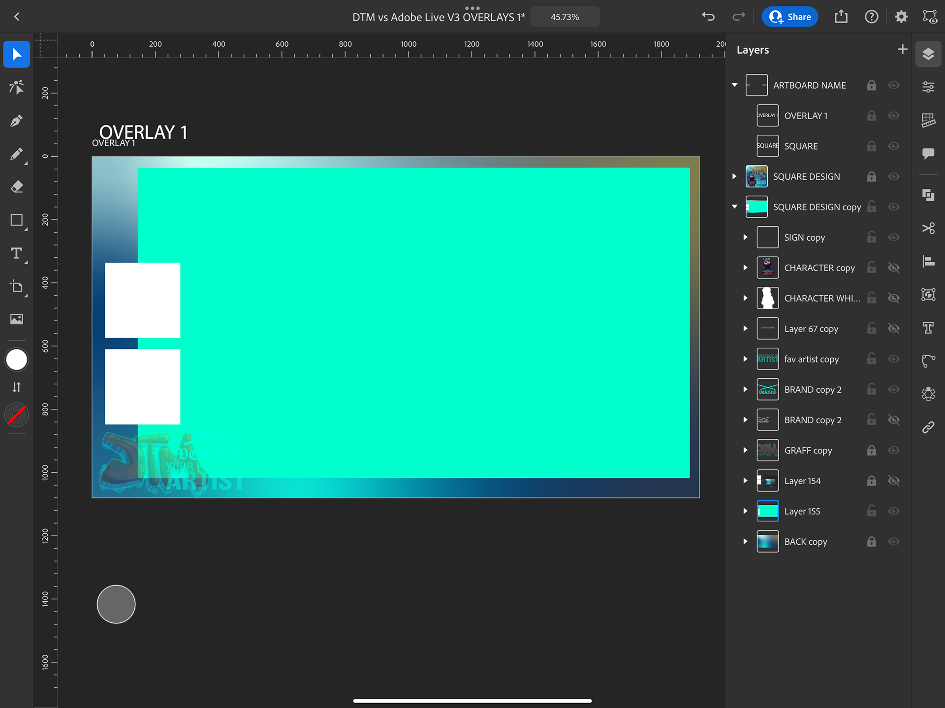The width and height of the screenshot is (945, 708).
Task: Select the Artboard tool
Action: pos(17,286)
